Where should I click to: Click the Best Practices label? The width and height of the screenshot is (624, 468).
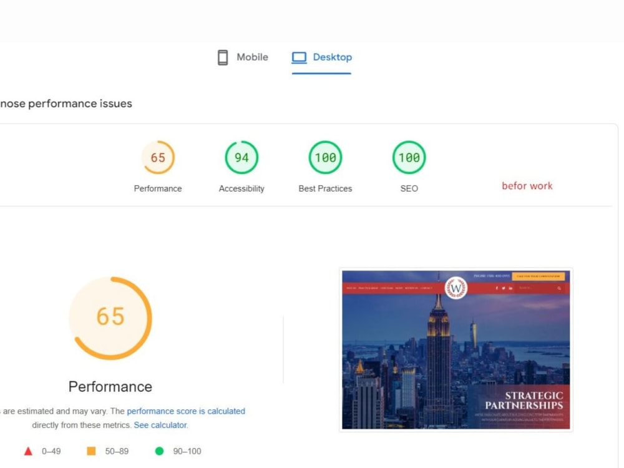(x=326, y=188)
